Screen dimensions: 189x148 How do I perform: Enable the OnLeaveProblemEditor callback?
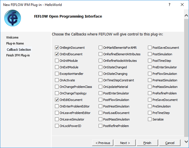57,113
